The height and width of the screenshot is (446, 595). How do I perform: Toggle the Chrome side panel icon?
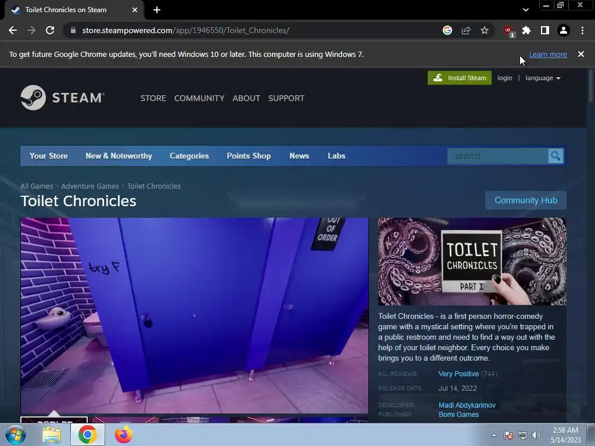tap(545, 30)
